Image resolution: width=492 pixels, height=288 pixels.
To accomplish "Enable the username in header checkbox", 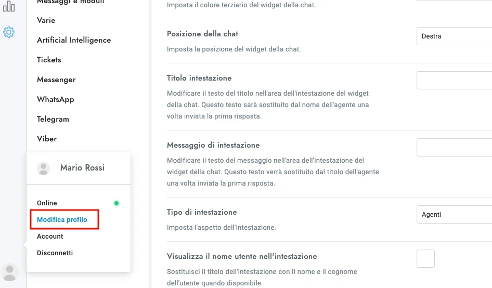I will coord(425,258).
